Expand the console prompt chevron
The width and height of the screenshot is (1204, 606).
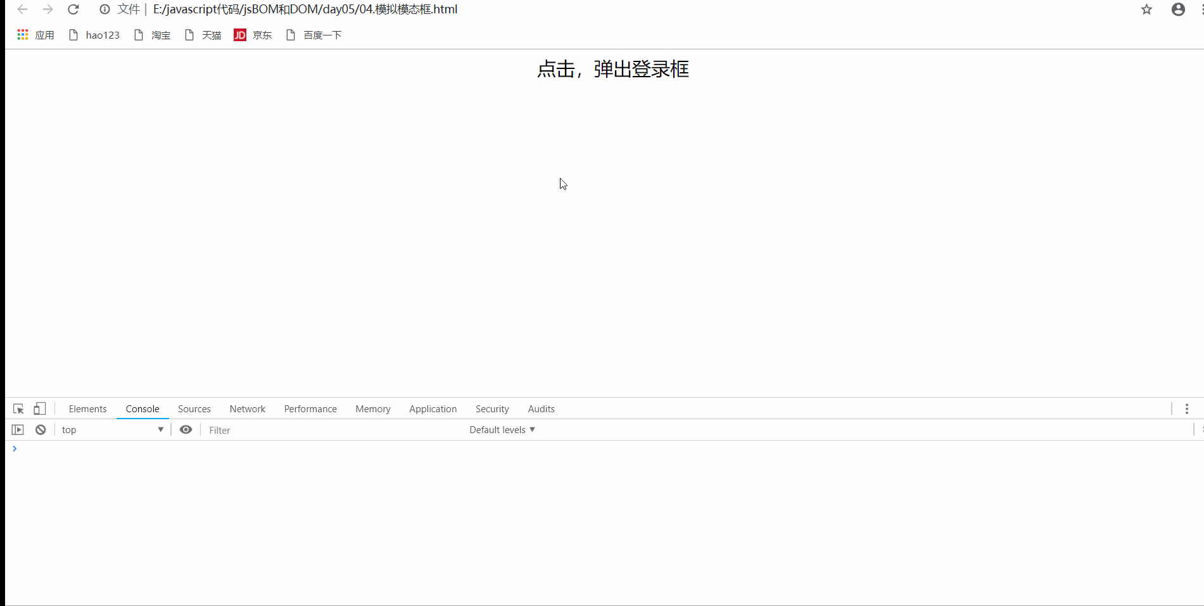pos(15,449)
